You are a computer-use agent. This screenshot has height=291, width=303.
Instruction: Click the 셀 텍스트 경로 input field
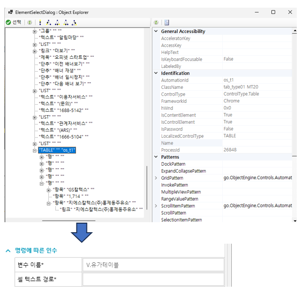[153, 279]
